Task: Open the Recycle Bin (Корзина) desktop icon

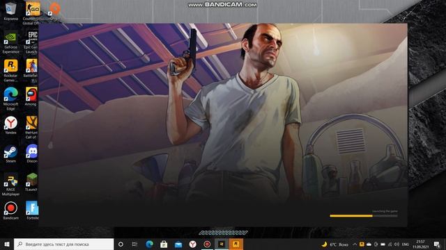Action: [x=11, y=11]
